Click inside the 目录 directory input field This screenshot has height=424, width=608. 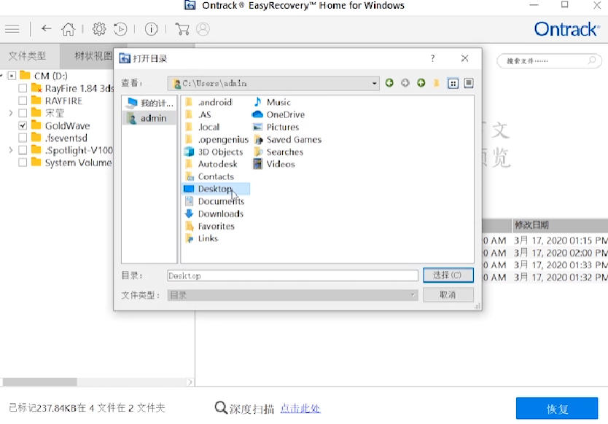point(292,275)
